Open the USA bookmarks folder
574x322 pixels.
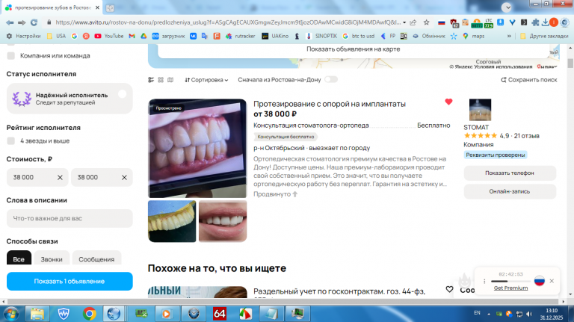(56, 36)
